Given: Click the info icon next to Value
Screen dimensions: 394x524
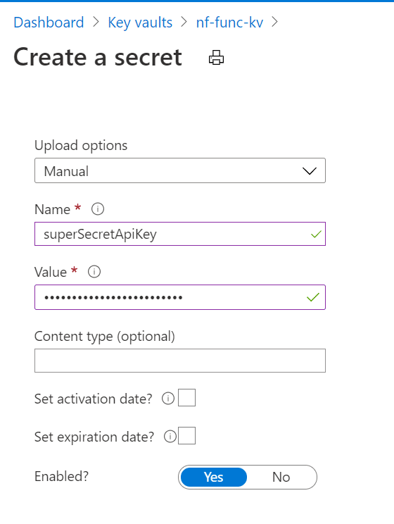Looking at the screenshot, I should click(94, 272).
